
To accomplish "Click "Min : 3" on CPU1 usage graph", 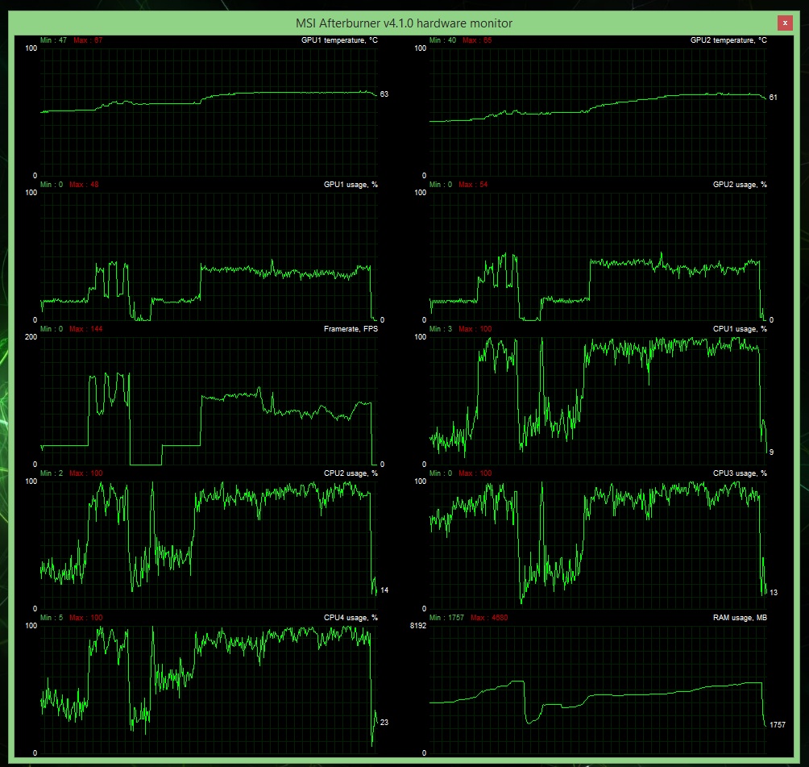I will click(441, 329).
